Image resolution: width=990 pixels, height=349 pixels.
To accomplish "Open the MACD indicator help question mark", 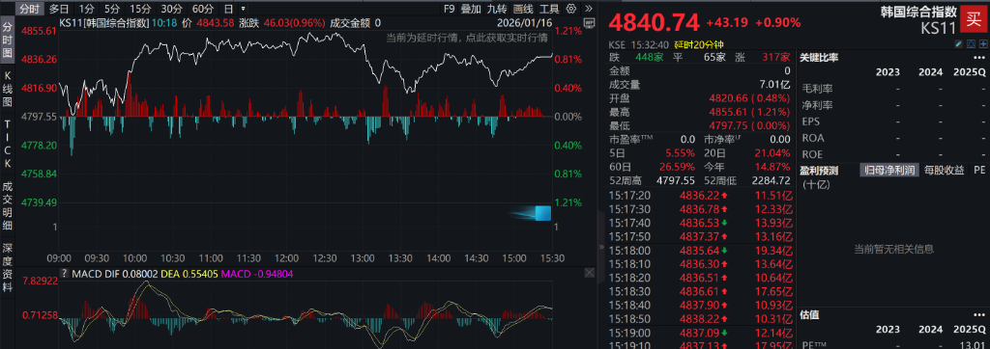I will [64, 274].
